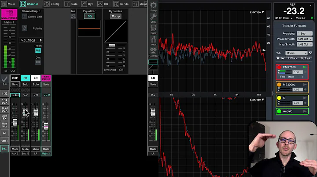Image resolution: width=317 pixels, height=177 pixels.
Task: Click the MB3000L gray play arrow
Action: pyautogui.click(x=305, y=85)
